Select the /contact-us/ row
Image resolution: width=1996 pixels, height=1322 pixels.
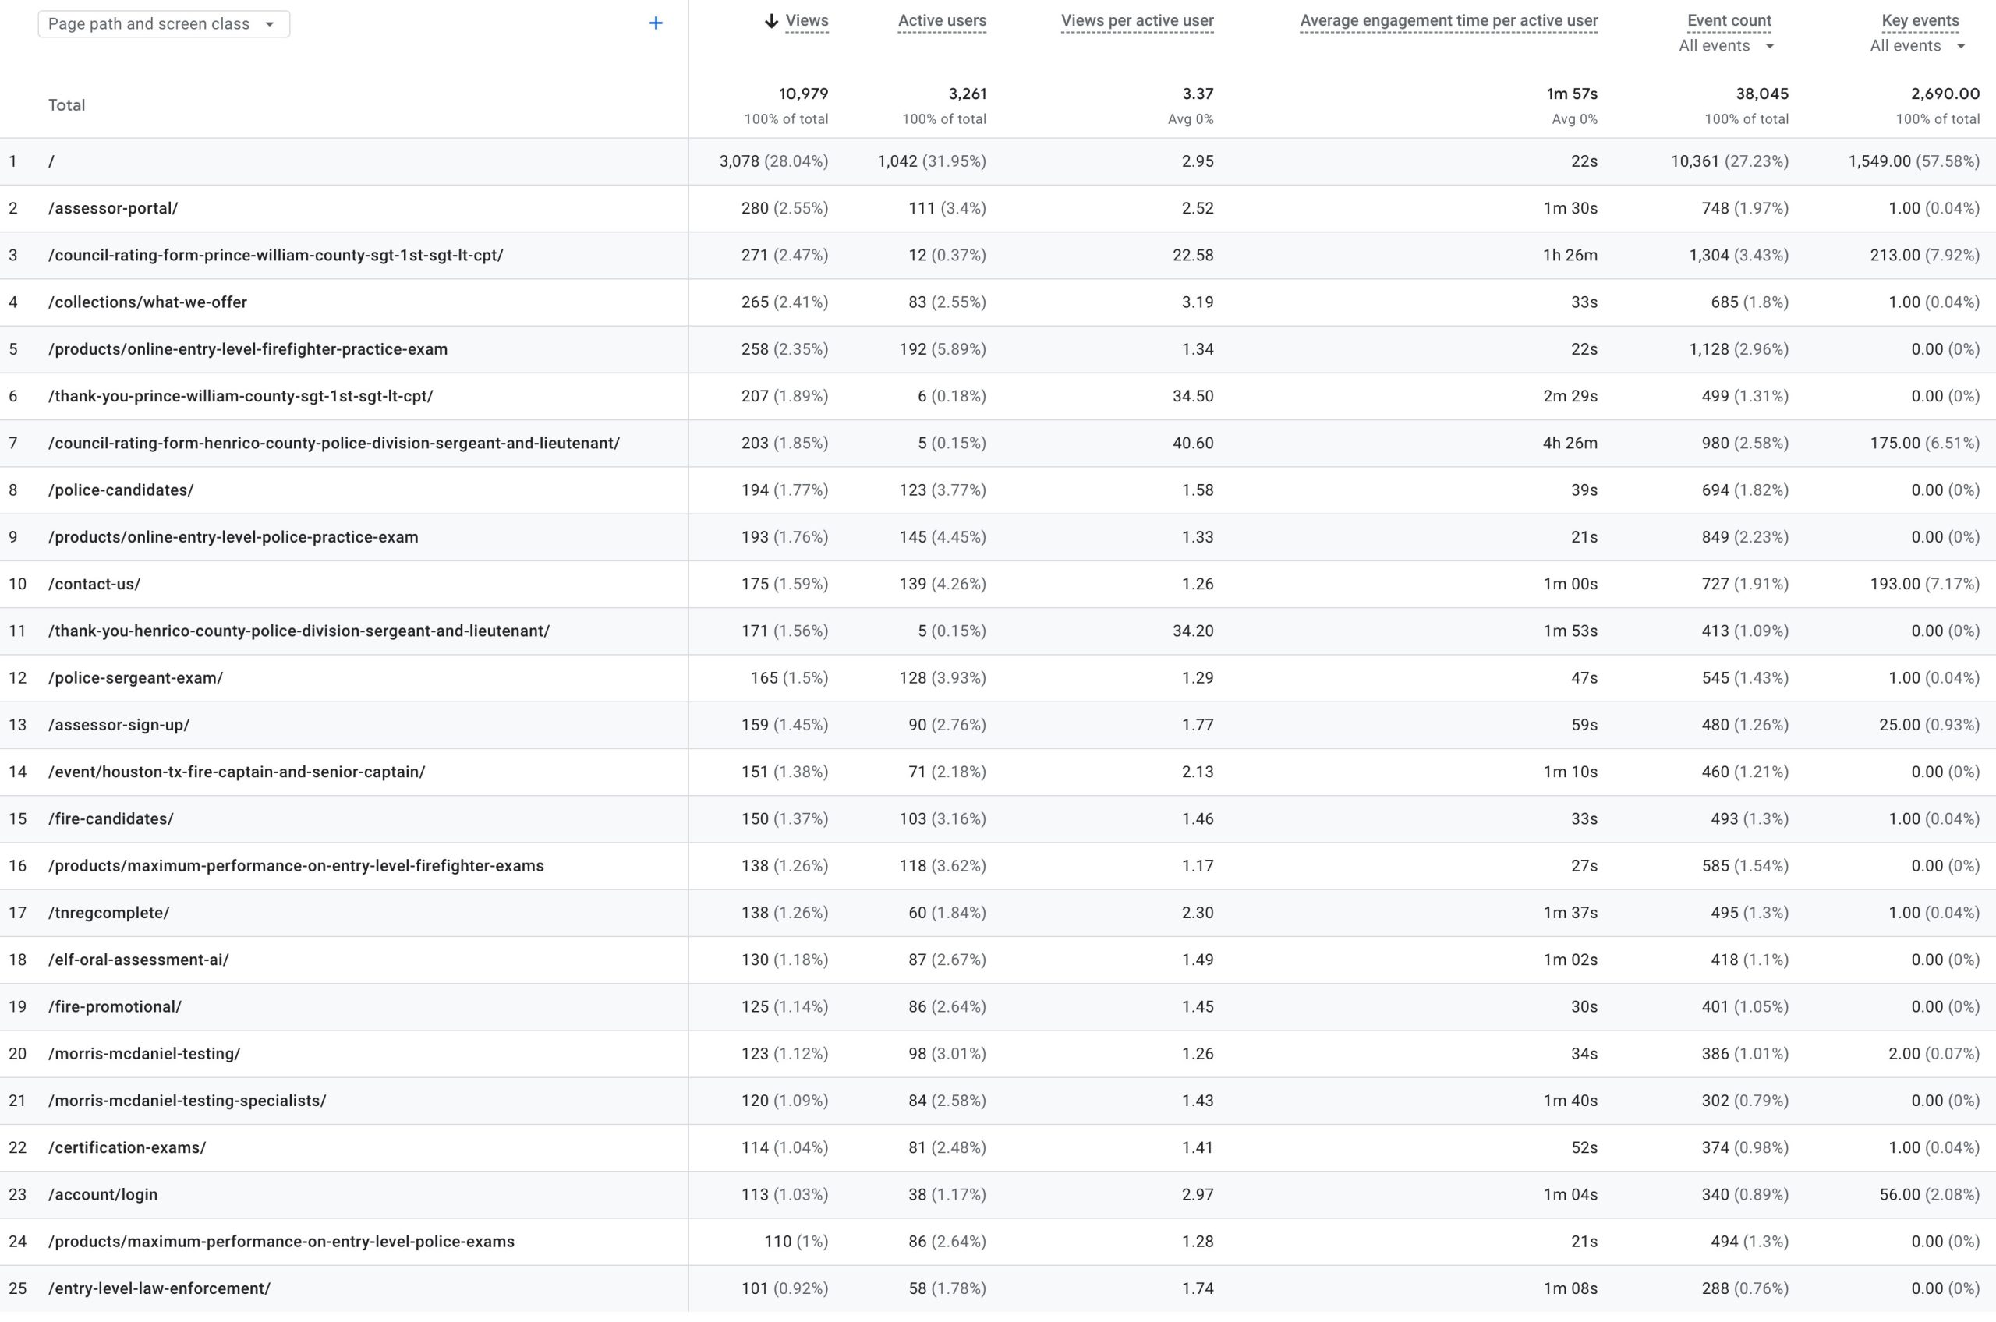coord(94,583)
